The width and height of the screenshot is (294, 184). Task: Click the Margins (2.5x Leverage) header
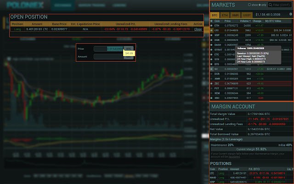click(252, 139)
